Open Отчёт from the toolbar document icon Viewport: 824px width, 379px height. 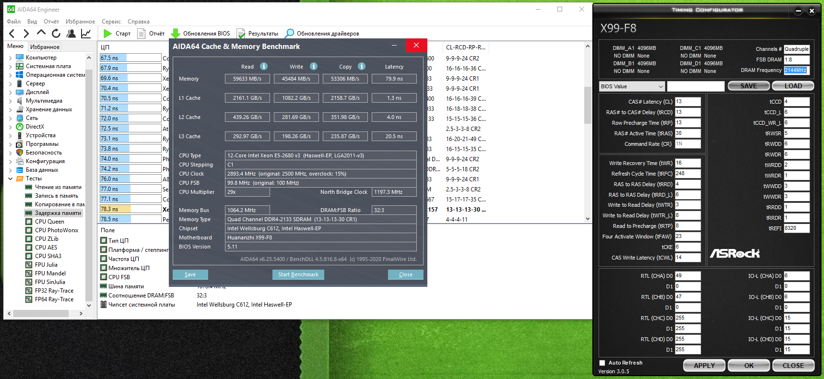coord(141,33)
